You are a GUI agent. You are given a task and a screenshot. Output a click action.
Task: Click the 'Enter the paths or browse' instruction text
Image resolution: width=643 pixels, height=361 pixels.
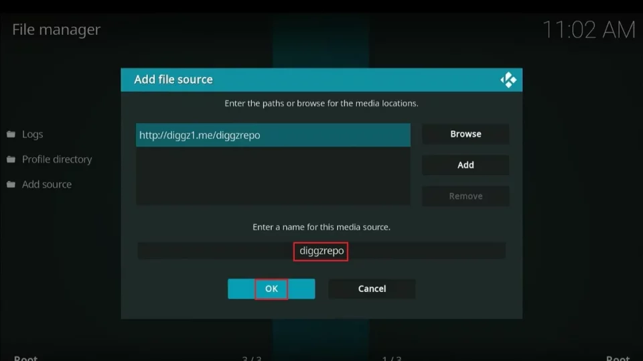pos(321,103)
